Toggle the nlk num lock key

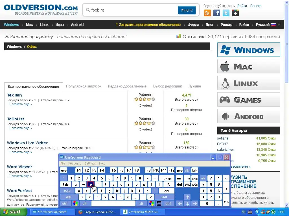point(203,178)
